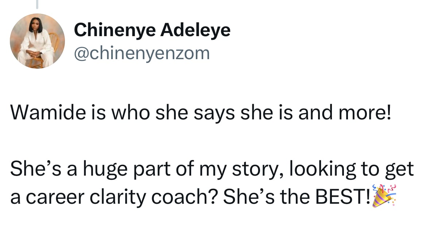Click Chinenye Adeleye's profile avatar

coord(37,41)
